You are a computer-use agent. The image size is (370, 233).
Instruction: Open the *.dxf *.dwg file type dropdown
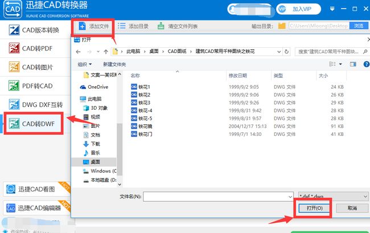[x=333, y=196]
